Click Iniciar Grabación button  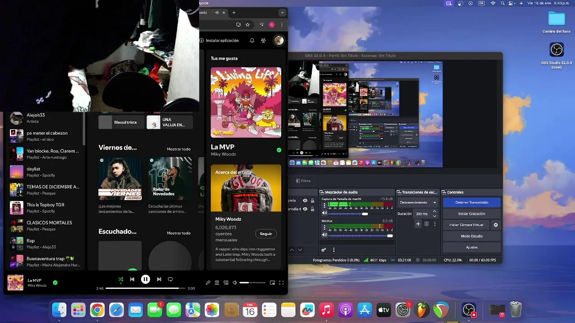pyautogui.click(x=472, y=214)
